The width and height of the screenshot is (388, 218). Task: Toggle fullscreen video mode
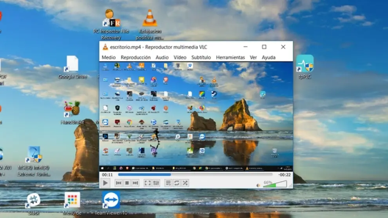click(147, 183)
